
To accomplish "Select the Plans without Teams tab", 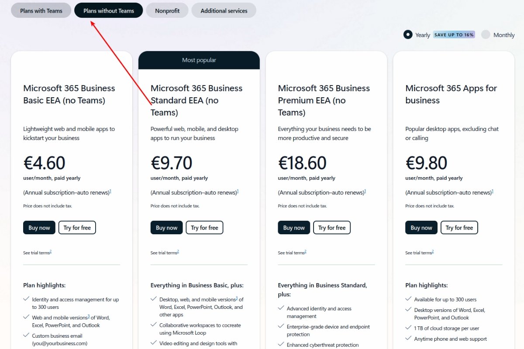I will tap(108, 10).
